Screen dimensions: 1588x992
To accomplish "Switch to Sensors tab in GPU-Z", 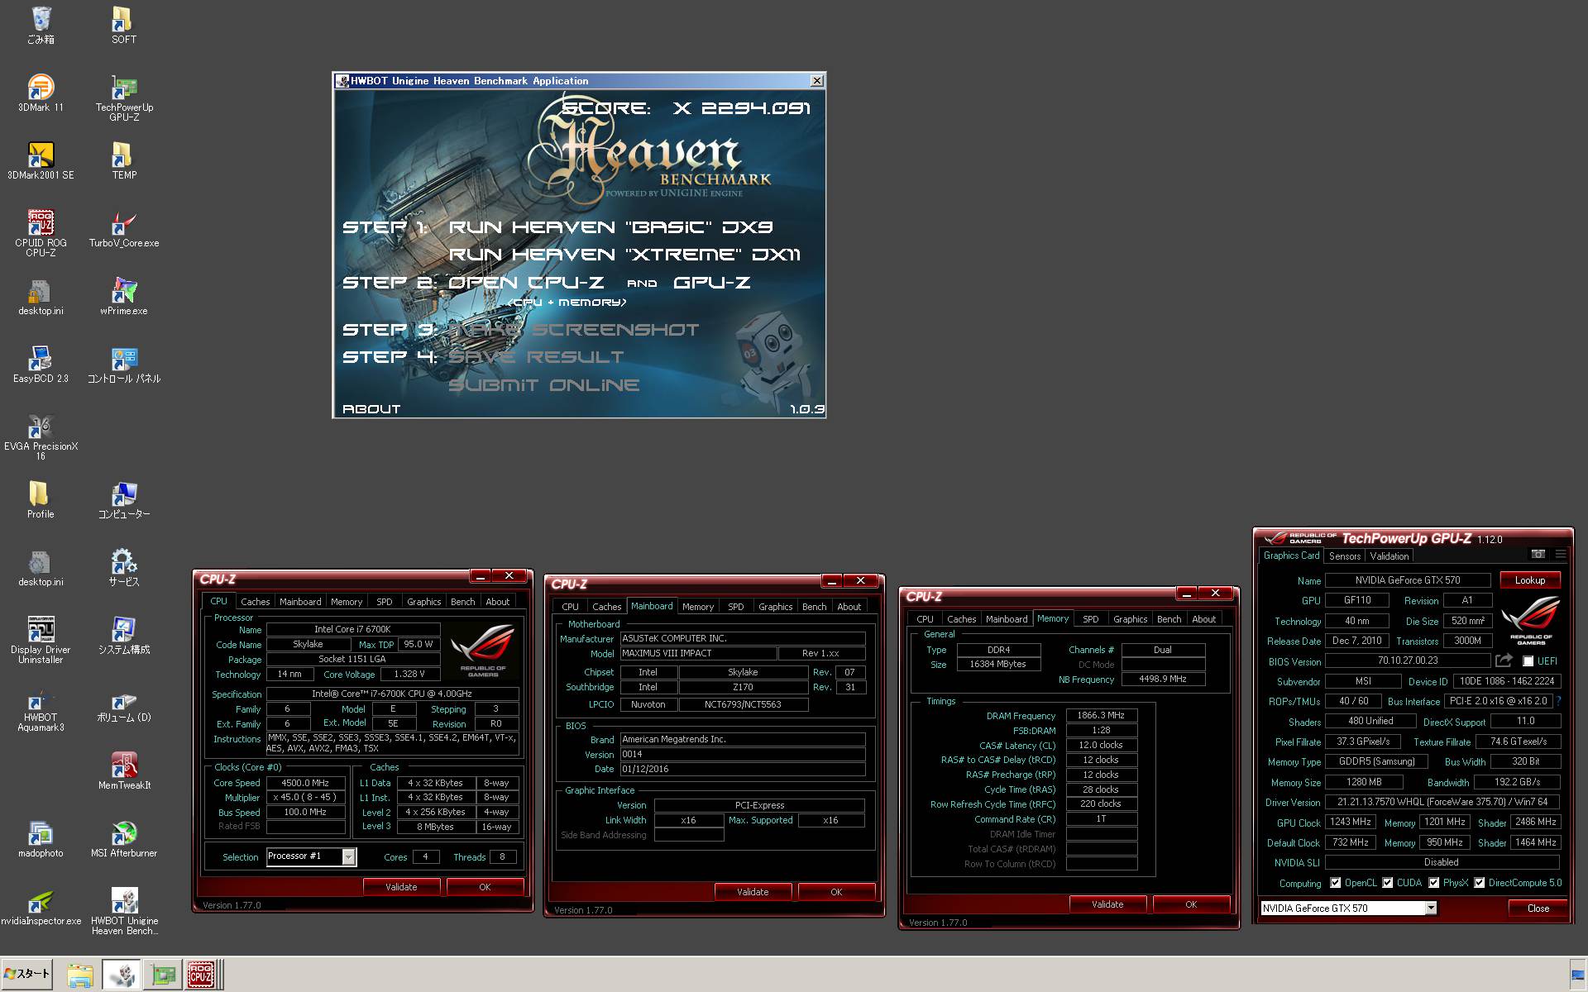I will click(x=1344, y=556).
